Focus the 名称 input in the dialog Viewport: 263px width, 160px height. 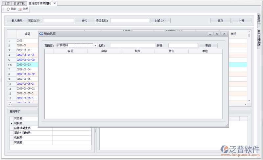133,45
